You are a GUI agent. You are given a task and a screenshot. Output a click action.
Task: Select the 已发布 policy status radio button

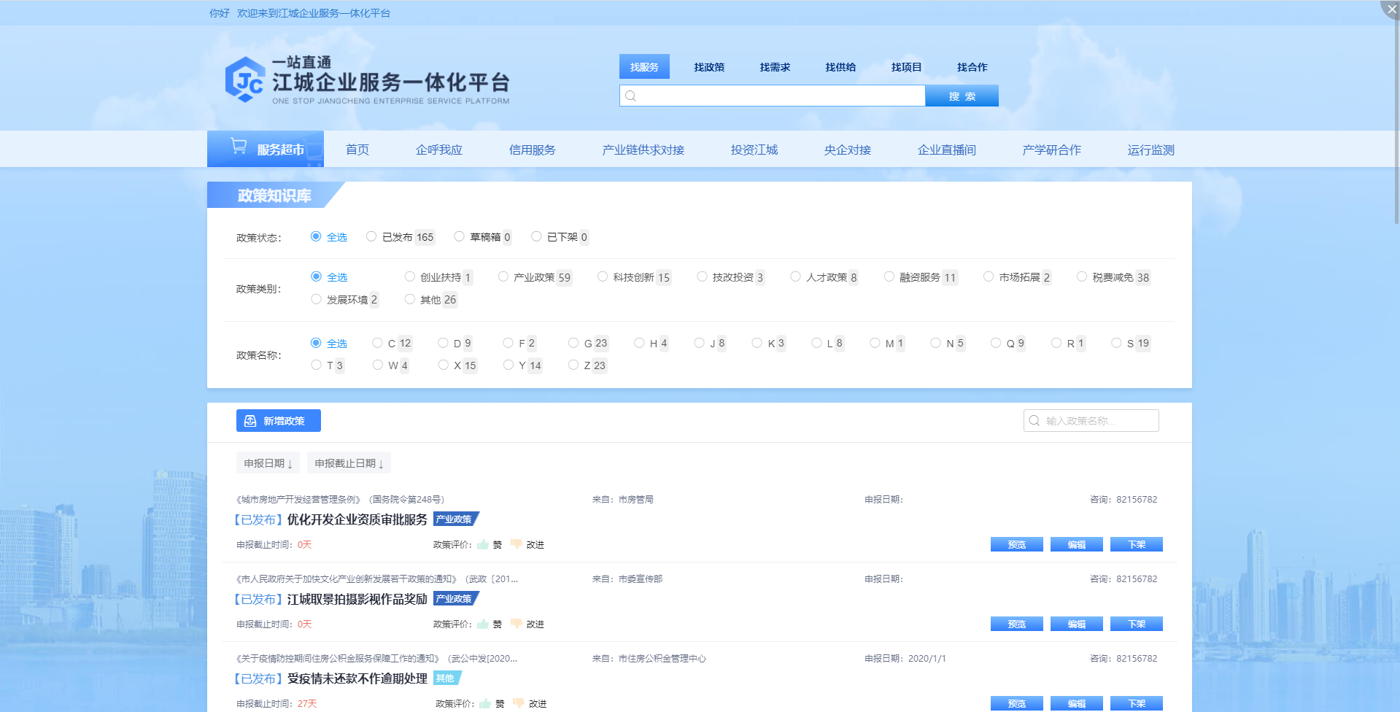pyautogui.click(x=371, y=236)
